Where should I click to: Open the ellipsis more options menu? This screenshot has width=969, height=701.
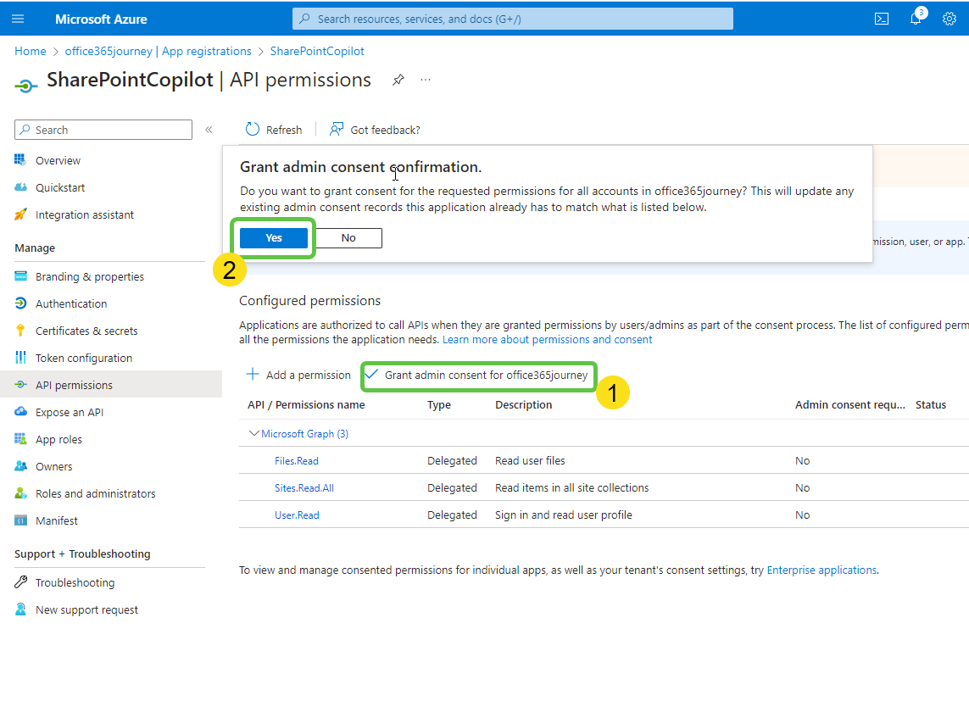[x=425, y=79]
